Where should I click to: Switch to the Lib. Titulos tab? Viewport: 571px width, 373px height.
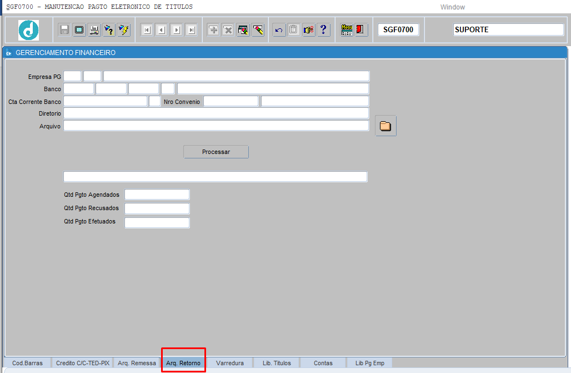coord(277,363)
